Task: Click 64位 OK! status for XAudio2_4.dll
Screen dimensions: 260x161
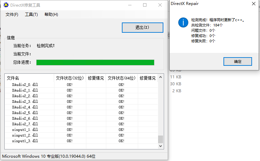Action: coord(122,107)
